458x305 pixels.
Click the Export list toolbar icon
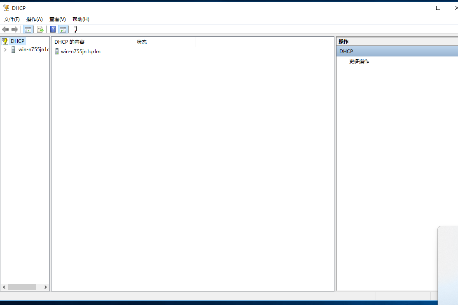point(40,30)
